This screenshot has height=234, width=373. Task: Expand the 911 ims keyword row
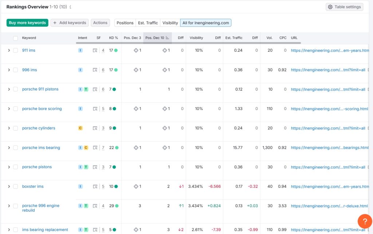coord(9,51)
